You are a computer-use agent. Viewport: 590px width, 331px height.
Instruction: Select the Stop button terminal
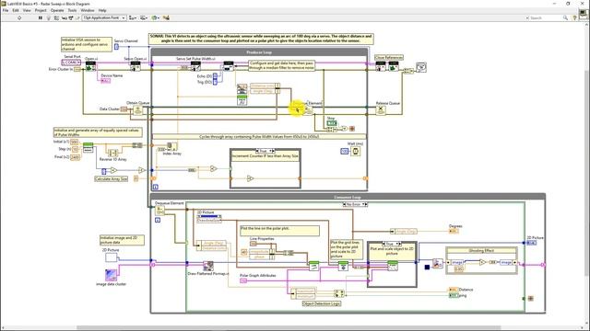click(332, 123)
